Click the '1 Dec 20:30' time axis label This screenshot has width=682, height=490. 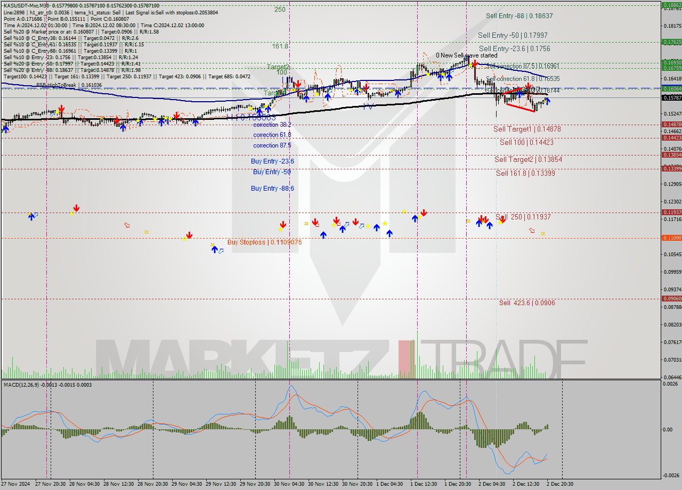[458, 484]
